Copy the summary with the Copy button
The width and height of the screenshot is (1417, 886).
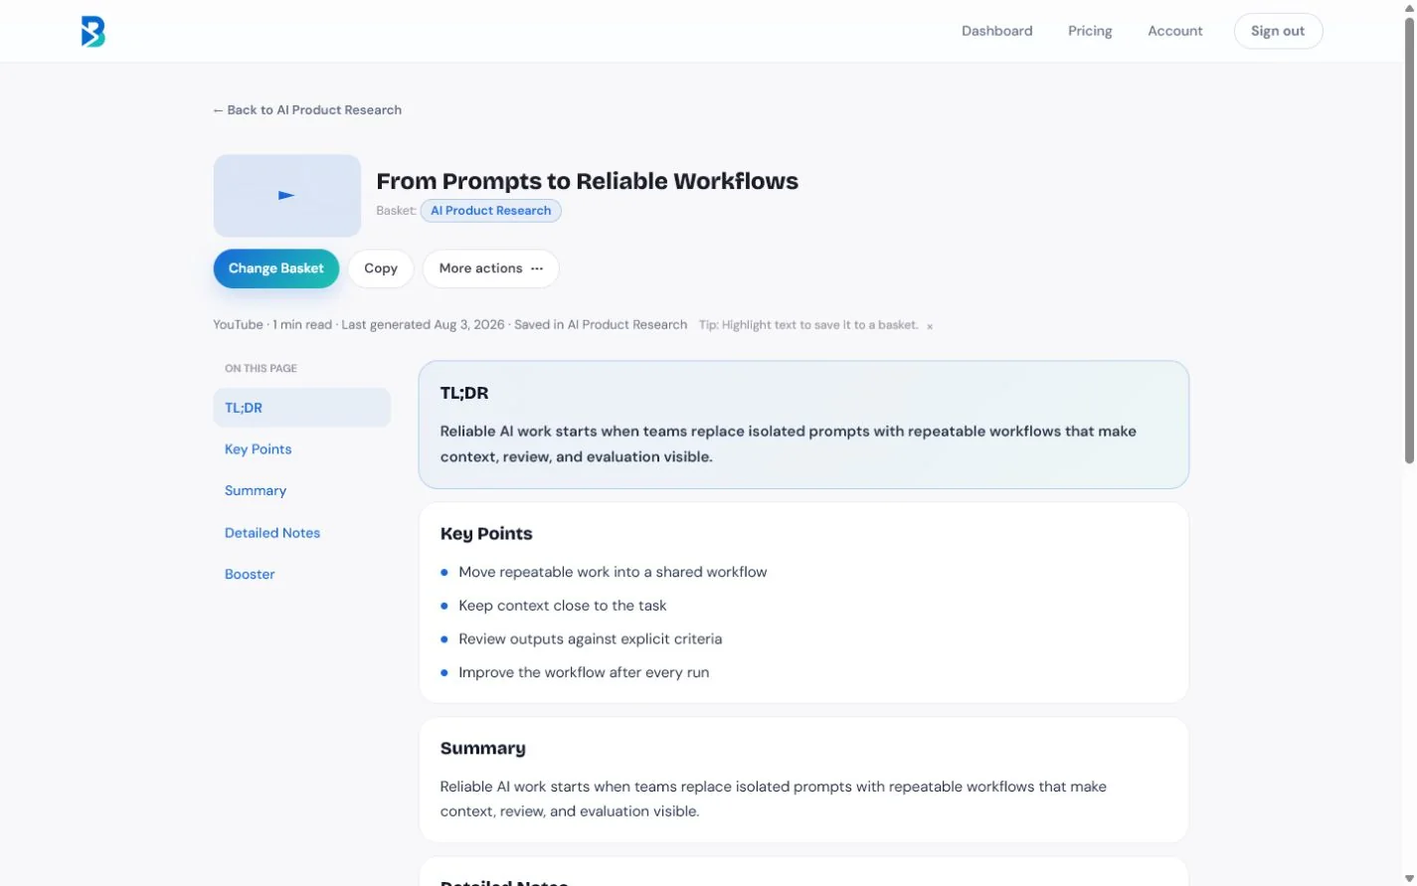(x=380, y=268)
